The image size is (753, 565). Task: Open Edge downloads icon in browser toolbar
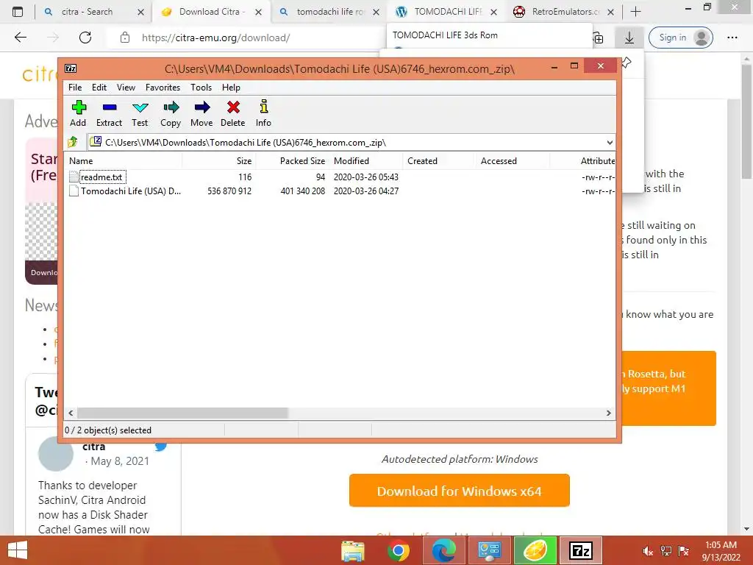[629, 38]
